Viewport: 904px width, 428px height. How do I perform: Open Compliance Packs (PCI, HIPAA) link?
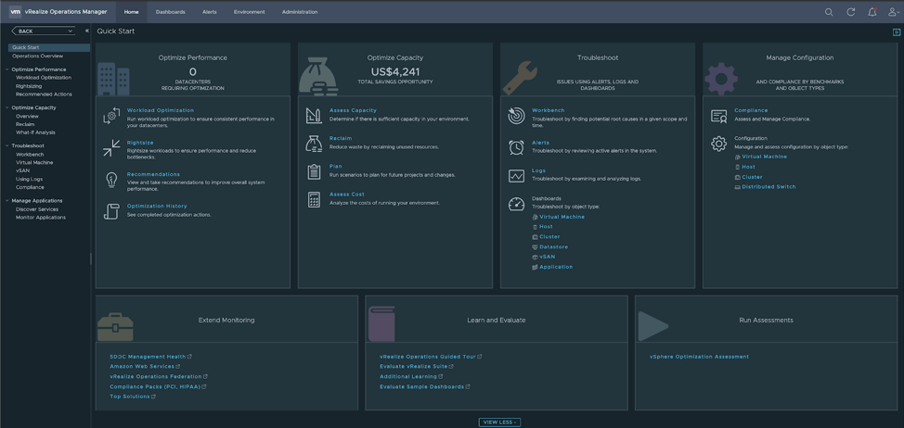155,386
